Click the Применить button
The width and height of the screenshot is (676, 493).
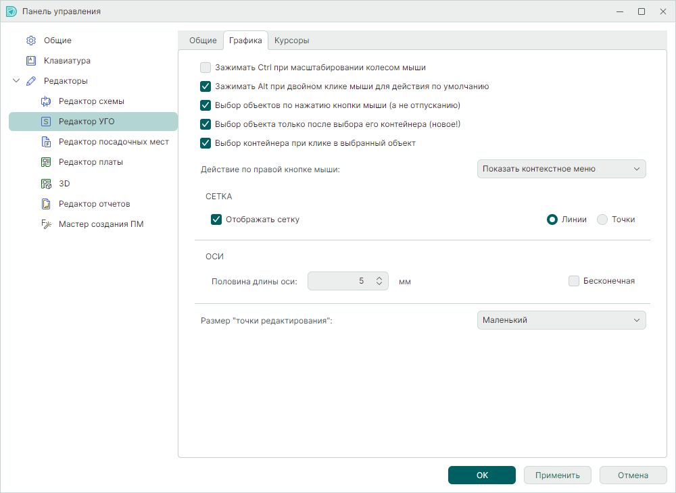coord(557,475)
